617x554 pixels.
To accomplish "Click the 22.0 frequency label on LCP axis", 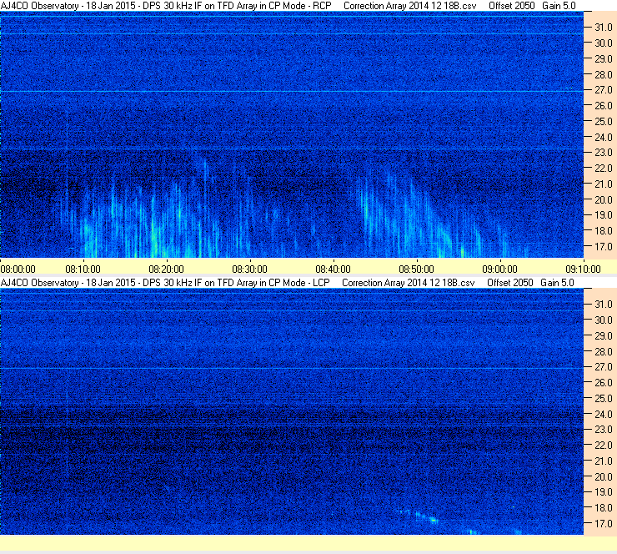I will [x=603, y=446].
